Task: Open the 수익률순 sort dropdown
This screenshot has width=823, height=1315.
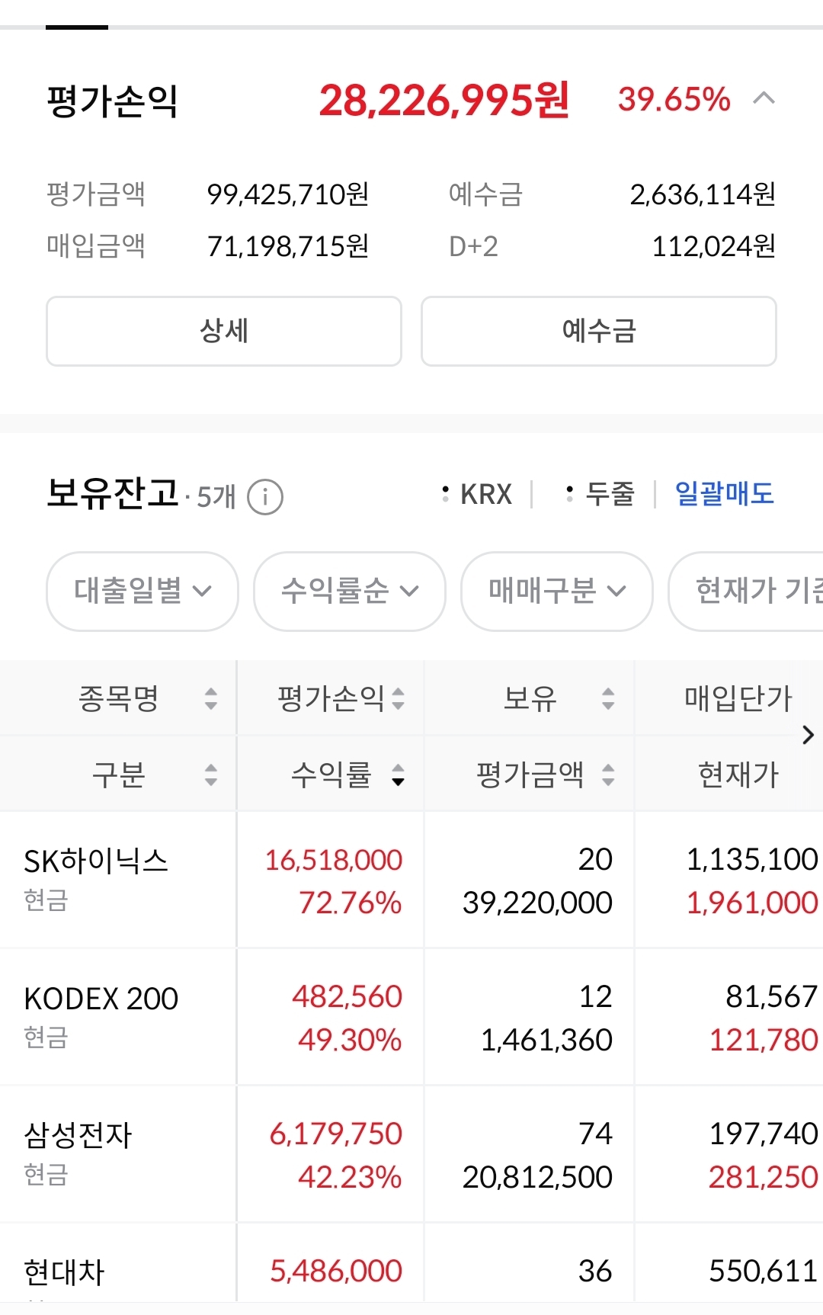Action: coord(350,591)
